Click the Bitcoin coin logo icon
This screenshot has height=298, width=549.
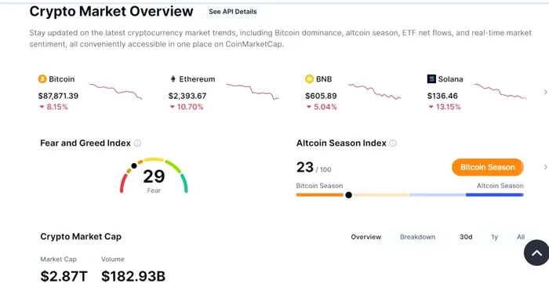click(42, 79)
